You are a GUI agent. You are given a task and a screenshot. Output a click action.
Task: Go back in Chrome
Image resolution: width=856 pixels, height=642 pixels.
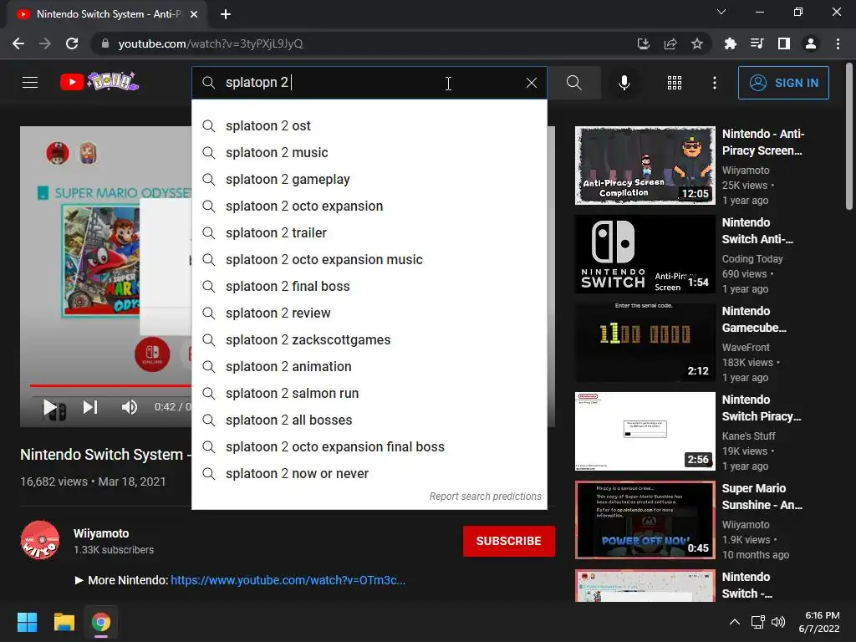click(x=18, y=43)
